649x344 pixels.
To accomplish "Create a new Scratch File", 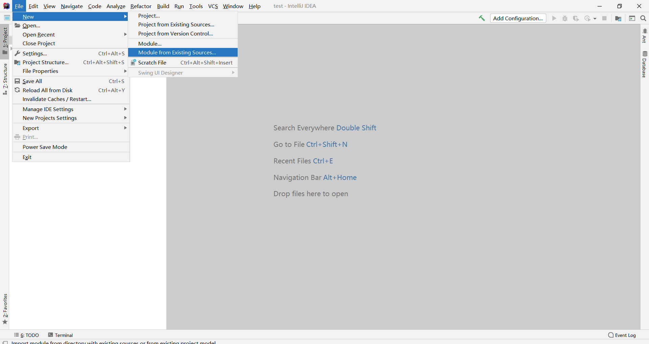I will pyautogui.click(x=183, y=62).
